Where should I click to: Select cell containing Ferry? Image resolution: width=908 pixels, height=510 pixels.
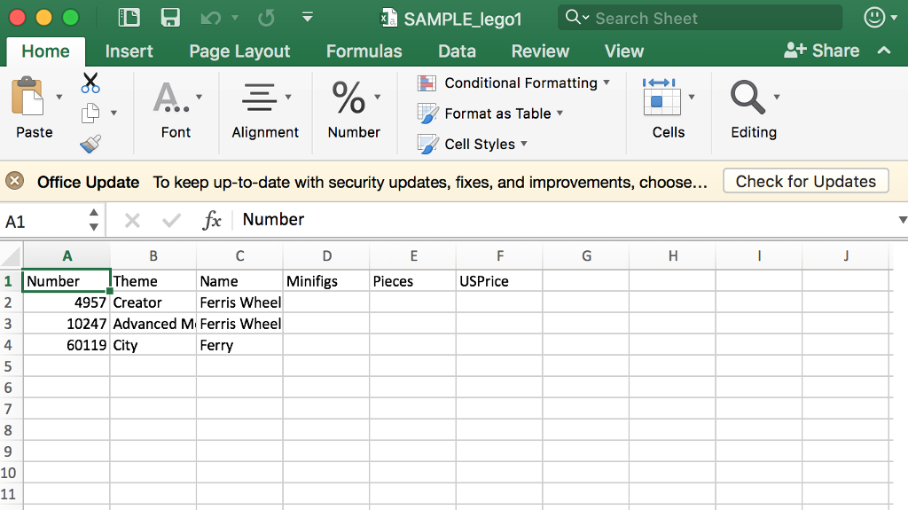click(239, 345)
